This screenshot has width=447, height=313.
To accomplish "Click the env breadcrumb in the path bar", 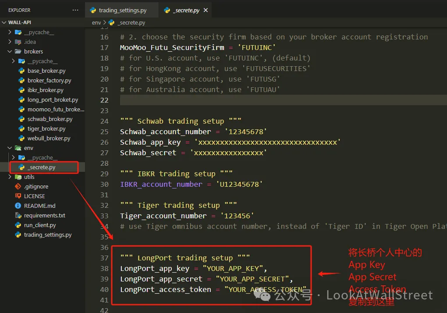I will 96,22.
